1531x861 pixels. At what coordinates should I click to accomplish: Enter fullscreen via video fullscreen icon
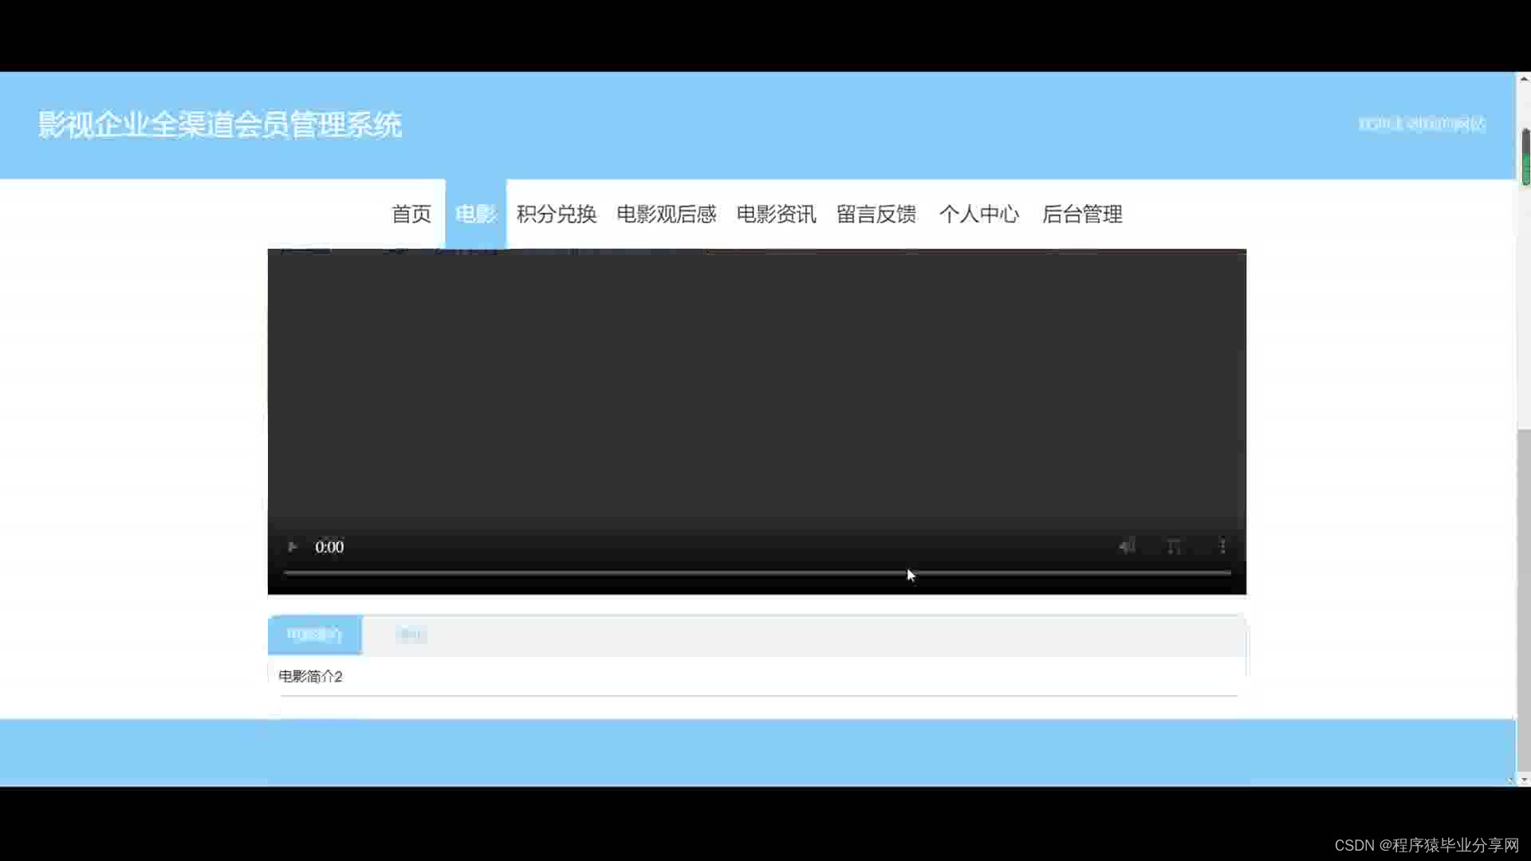tap(1174, 547)
